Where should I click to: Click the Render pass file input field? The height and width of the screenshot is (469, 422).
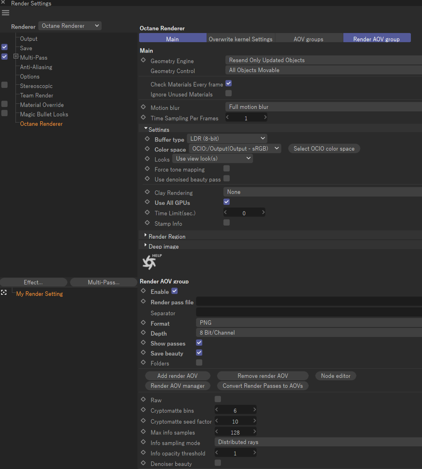309,302
